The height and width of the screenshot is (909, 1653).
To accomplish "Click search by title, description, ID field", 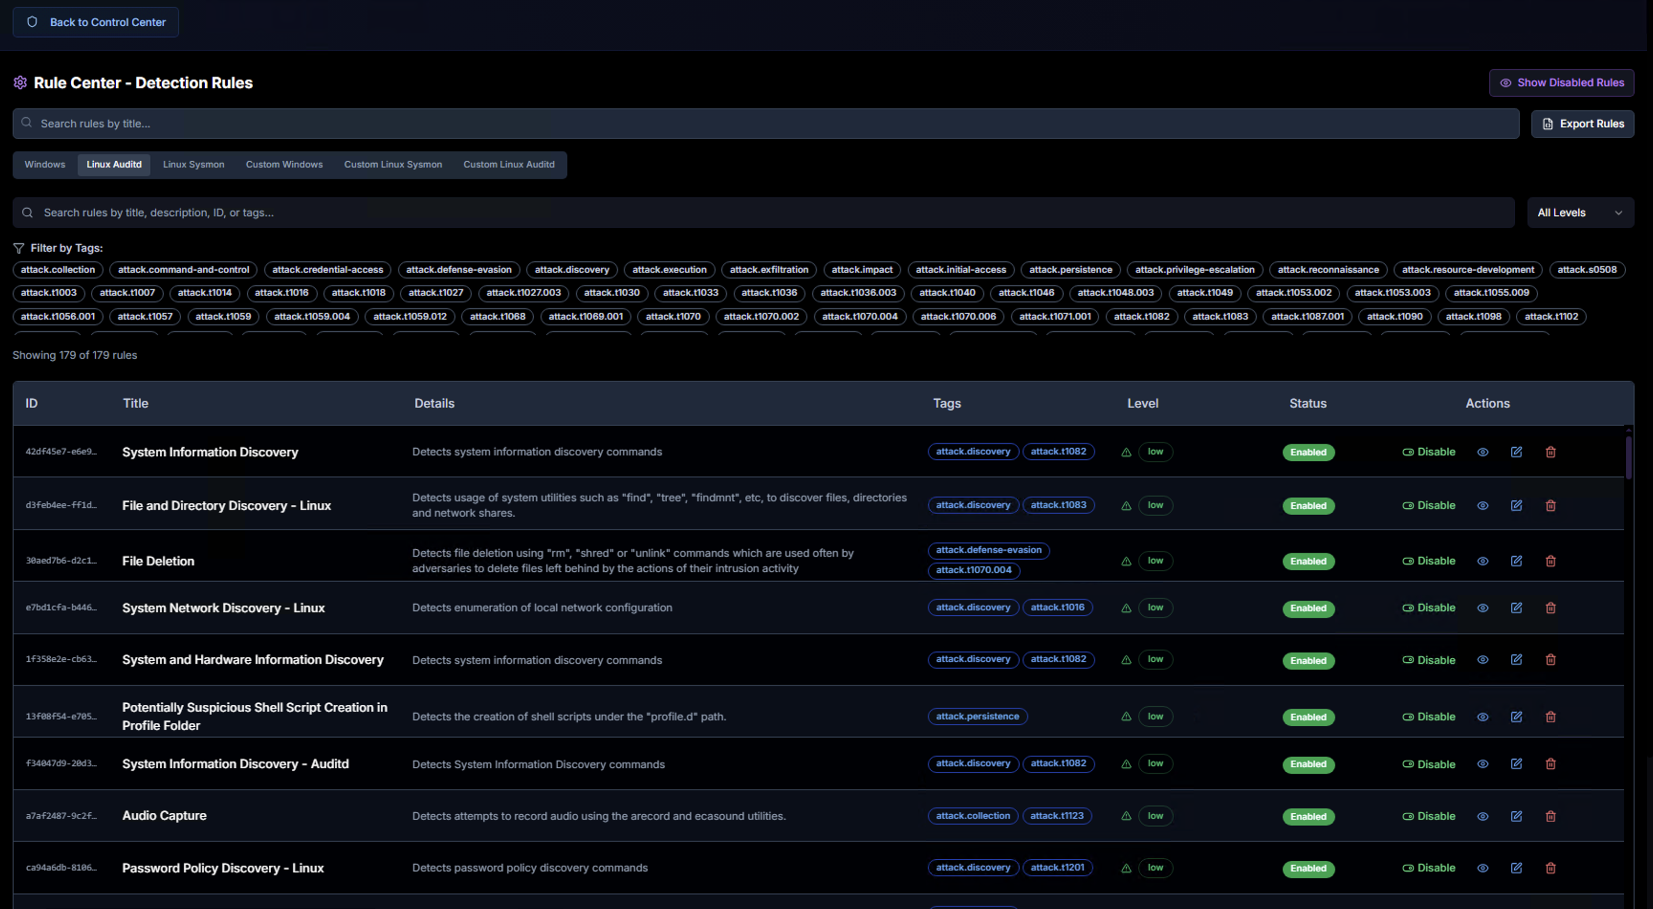I will (764, 212).
